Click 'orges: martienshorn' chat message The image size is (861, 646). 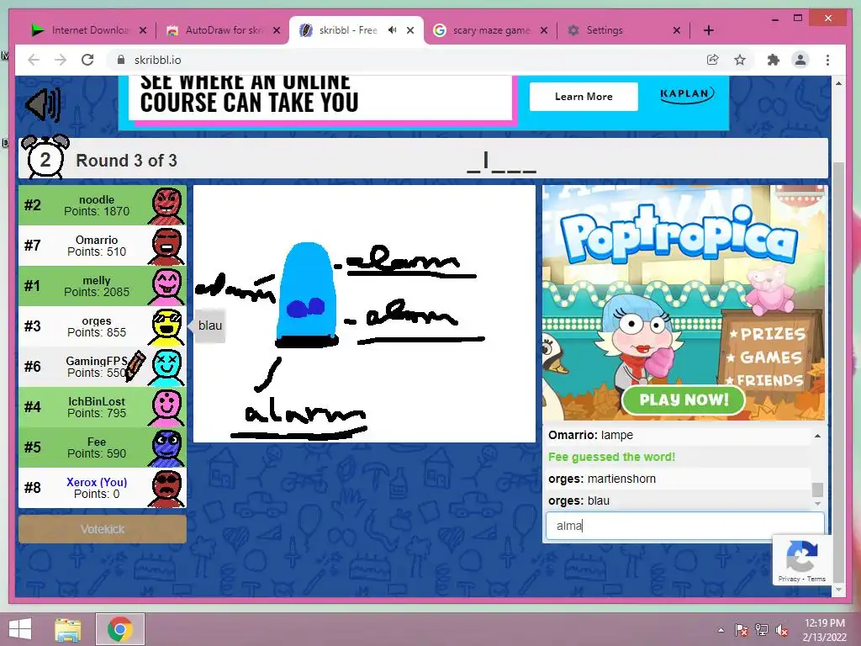click(x=602, y=479)
